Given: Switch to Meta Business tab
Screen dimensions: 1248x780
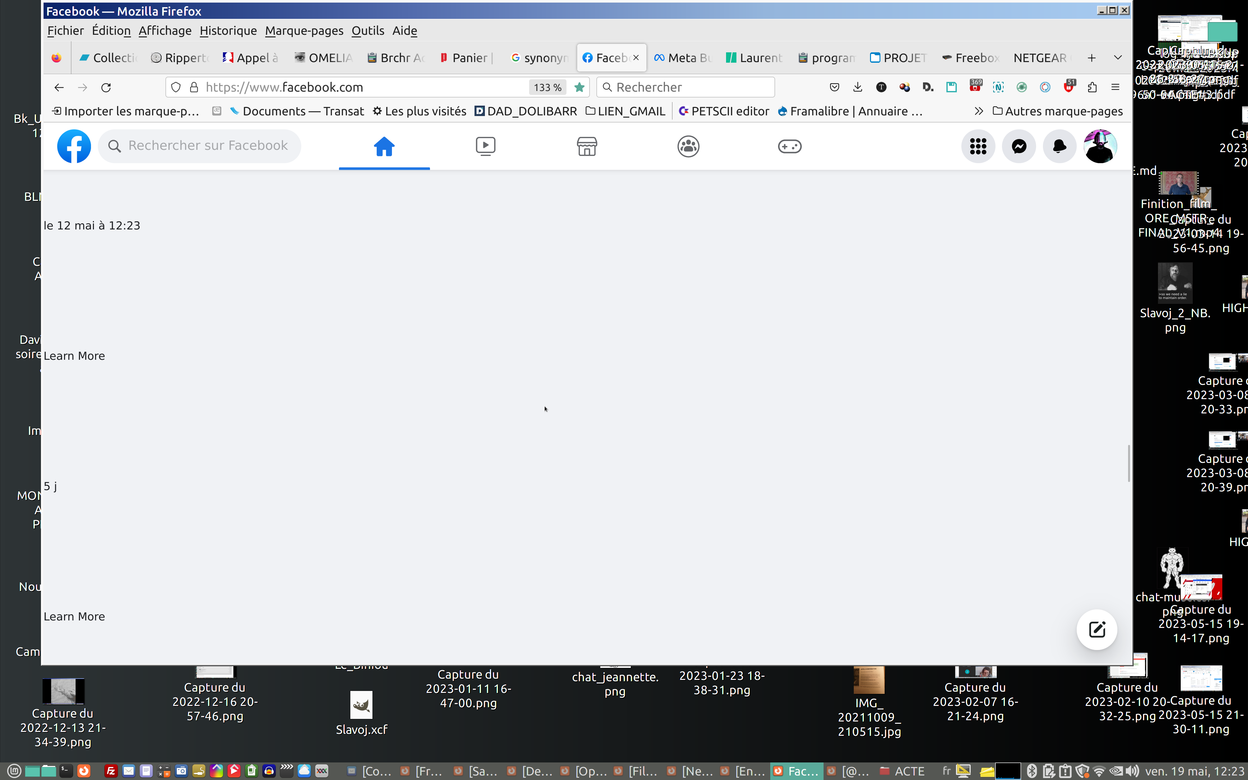Looking at the screenshot, I should click(683, 58).
